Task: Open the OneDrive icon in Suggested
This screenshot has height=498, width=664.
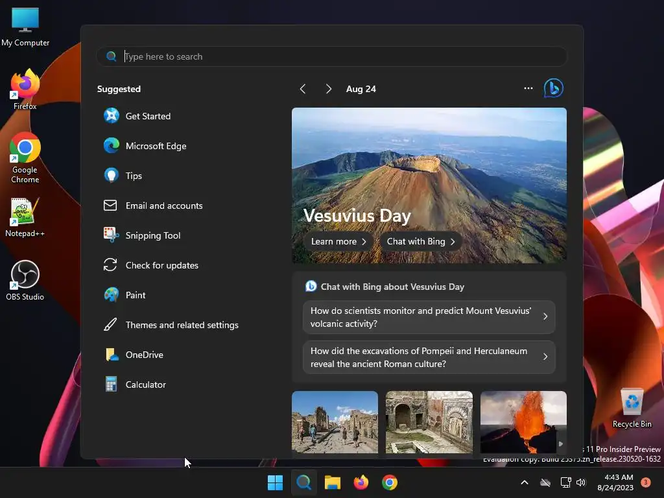Action: 112,355
